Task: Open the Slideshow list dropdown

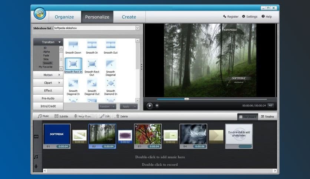Action: 138,28
